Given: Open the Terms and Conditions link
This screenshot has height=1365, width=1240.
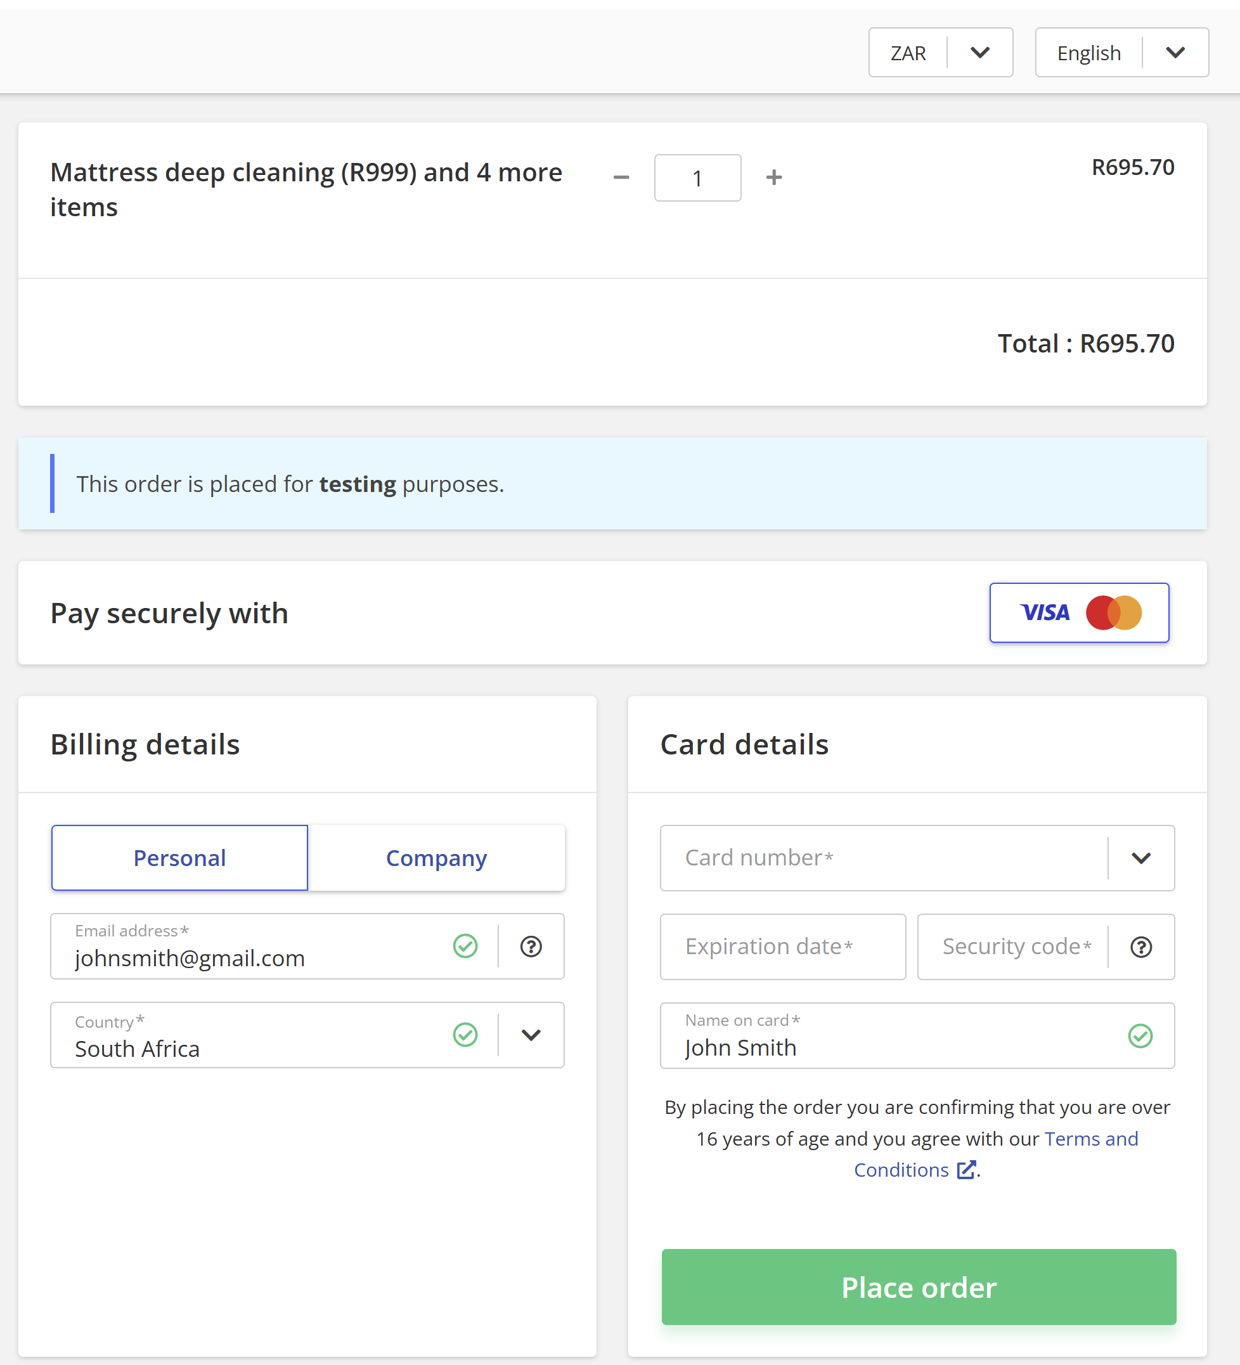Looking at the screenshot, I should coord(995,1155).
